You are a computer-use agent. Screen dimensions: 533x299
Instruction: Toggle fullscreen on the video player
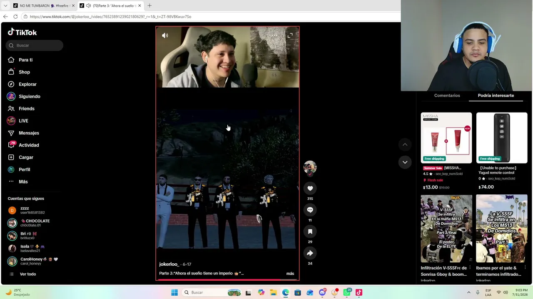(x=290, y=35)
